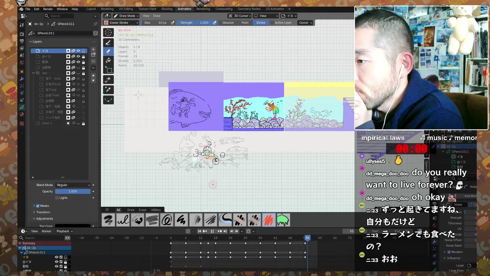Open the File menu
The width and height of the screenshot is (490, 276).
pyautogui.click(x=28, y=9)
